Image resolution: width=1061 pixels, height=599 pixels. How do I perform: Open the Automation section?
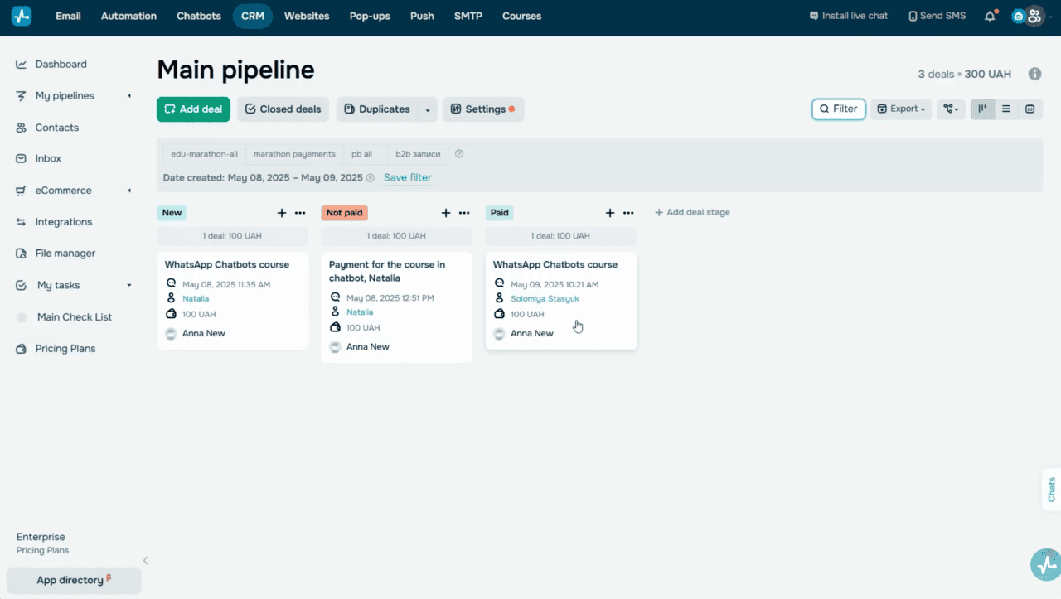click(x=128, y=16)
